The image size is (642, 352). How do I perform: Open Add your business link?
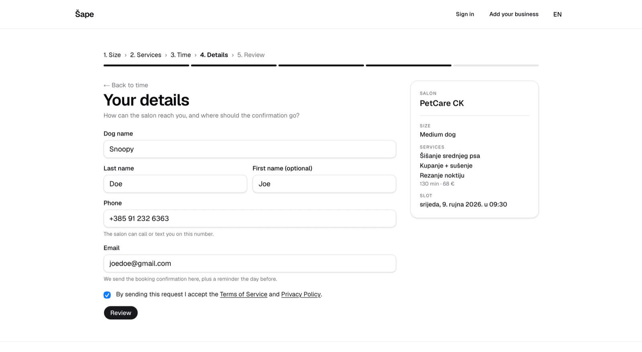tap(514, 14)
